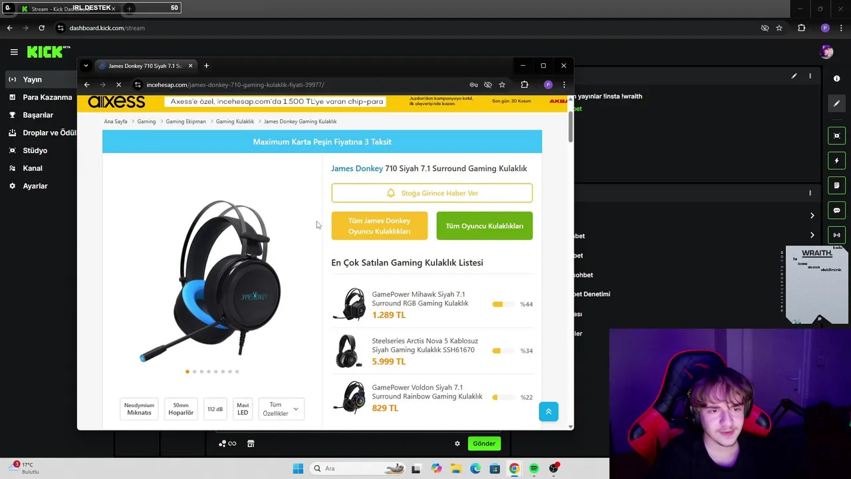The height and width of the screenshot is (479, 851).
Task: Click the Mavi LED feature chip
Action: 243,409
